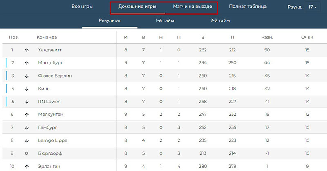Image resolution: width=327 pixels, height=171 pixels.
Task: Sort the table by Очки column header
Action: click(307, 37)
